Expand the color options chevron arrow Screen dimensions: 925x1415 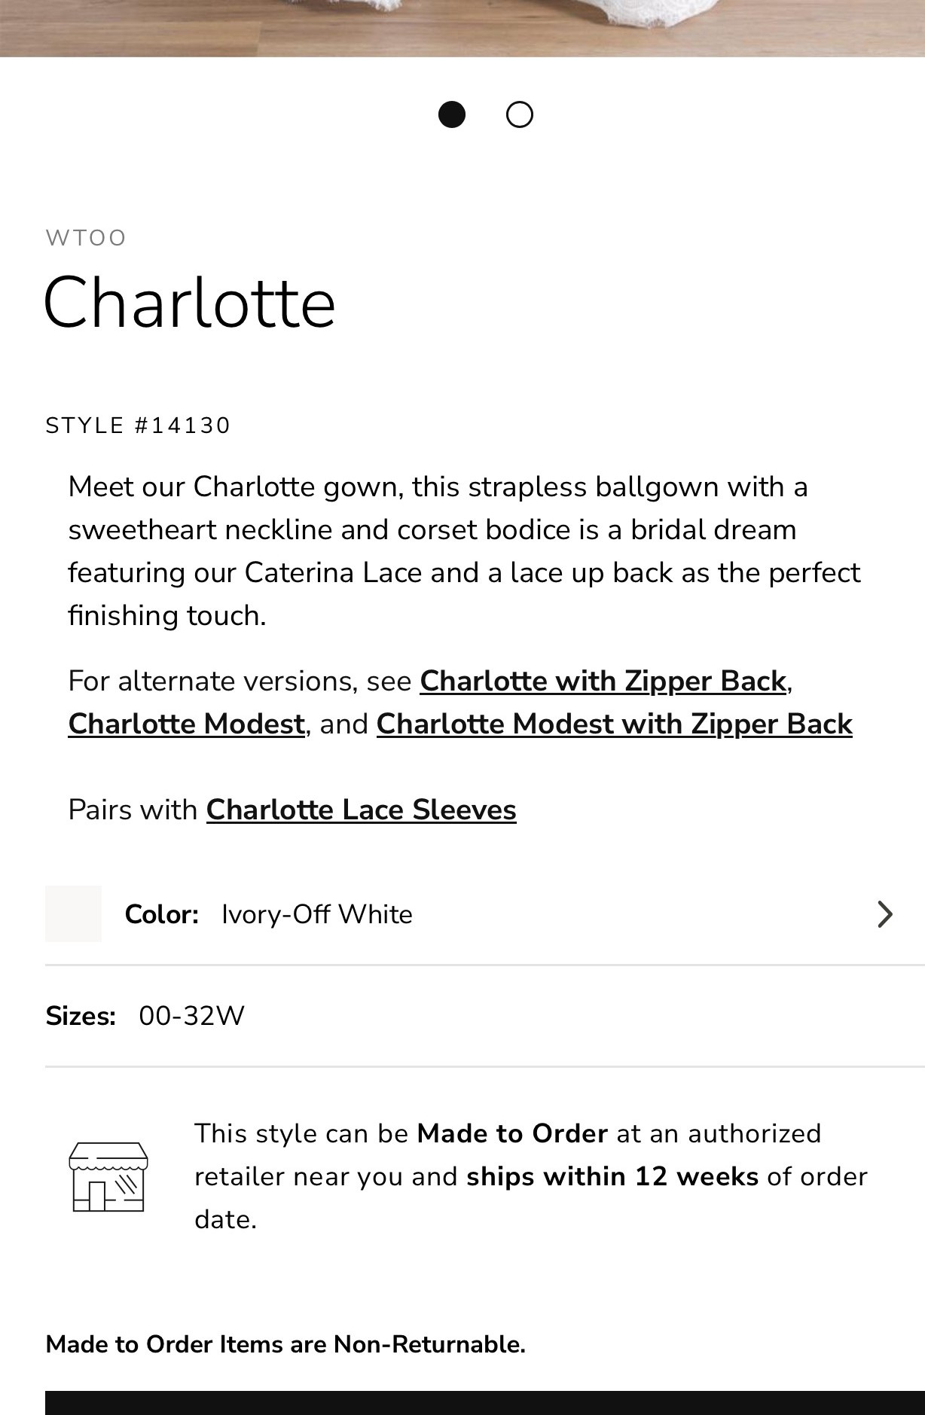(x=885, y=914)
